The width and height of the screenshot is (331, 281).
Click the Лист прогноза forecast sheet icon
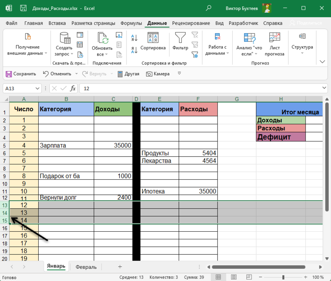point(275,44)
